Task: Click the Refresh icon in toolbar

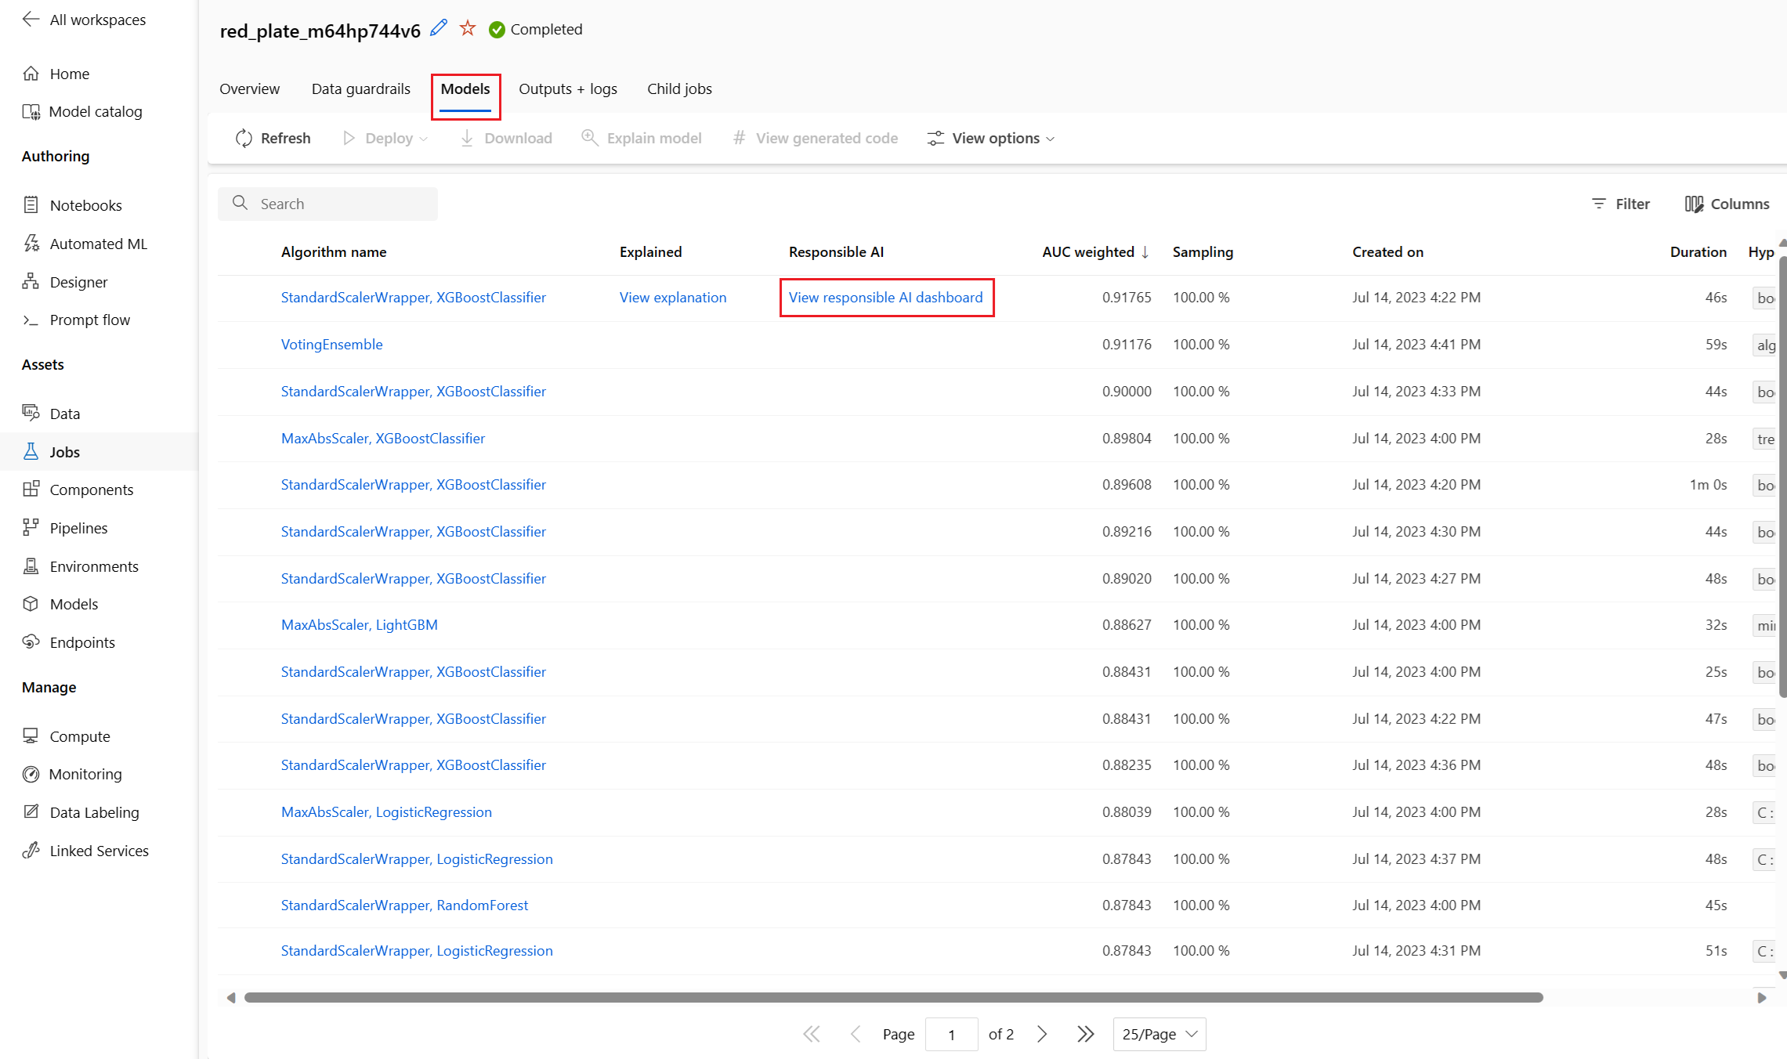Action: (x=244, y=138)
